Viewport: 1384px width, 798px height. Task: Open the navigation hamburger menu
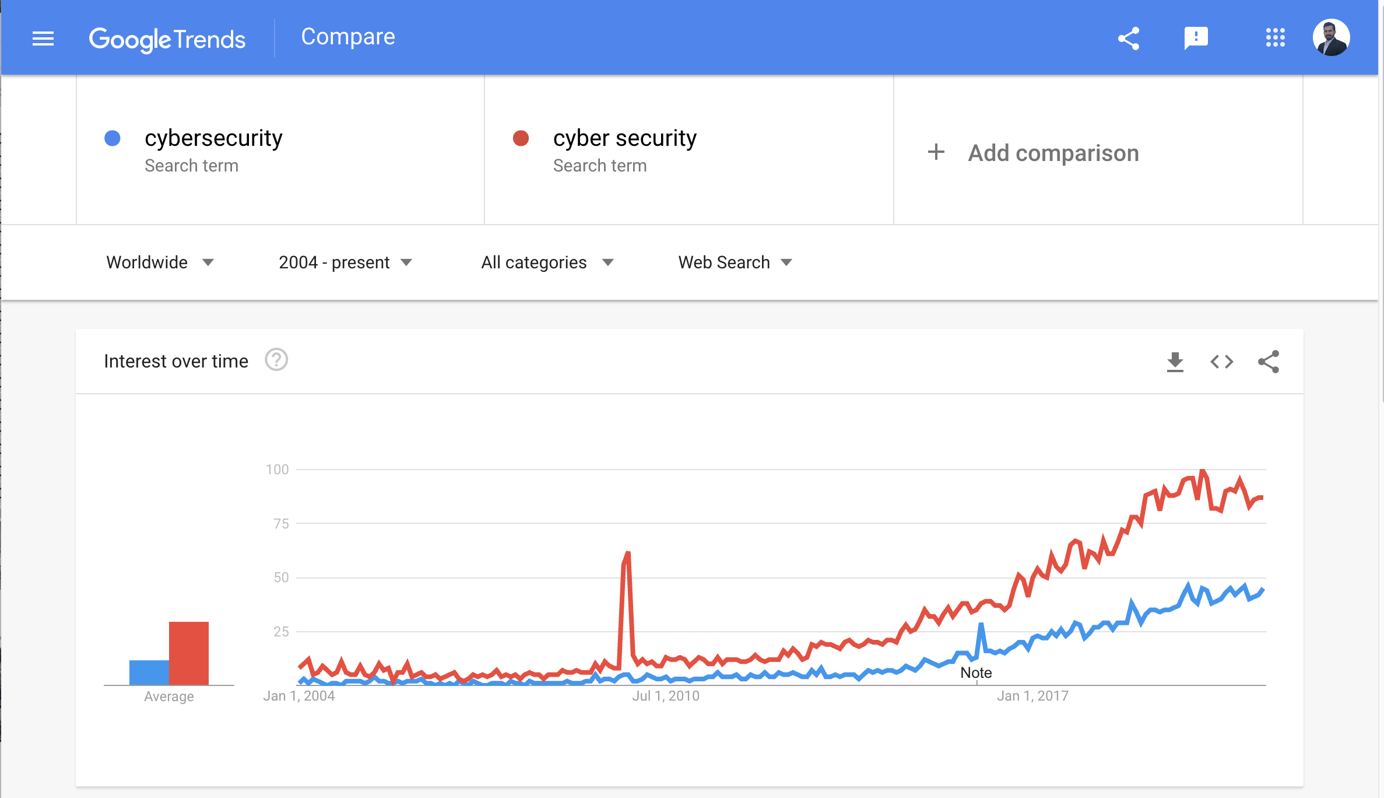[43, 37]
